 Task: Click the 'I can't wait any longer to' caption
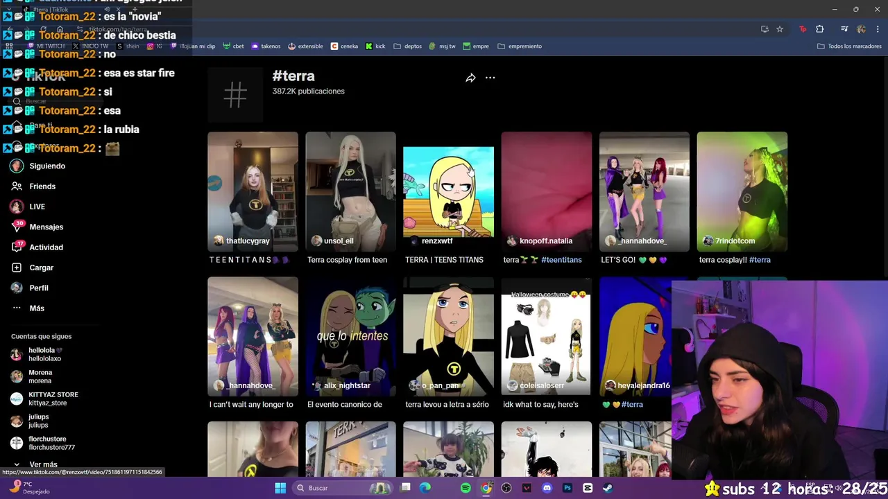(x=251, y=405)
